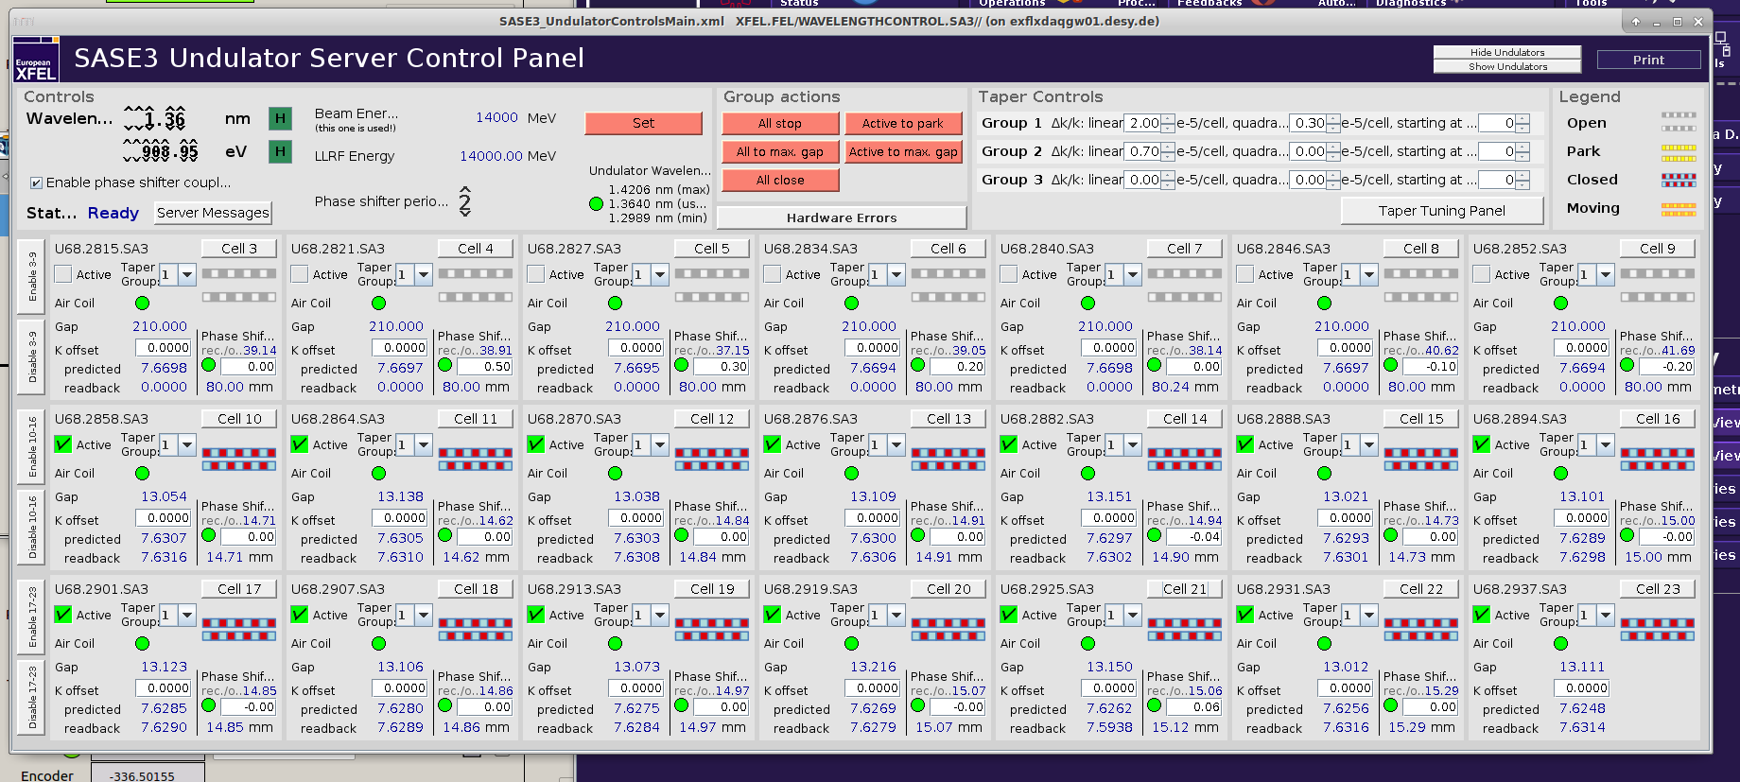Viewport: 1740px width, 782px height.
Task: Click the Air Coil green LED in Cell 17
Action: (x=142, y=644)
